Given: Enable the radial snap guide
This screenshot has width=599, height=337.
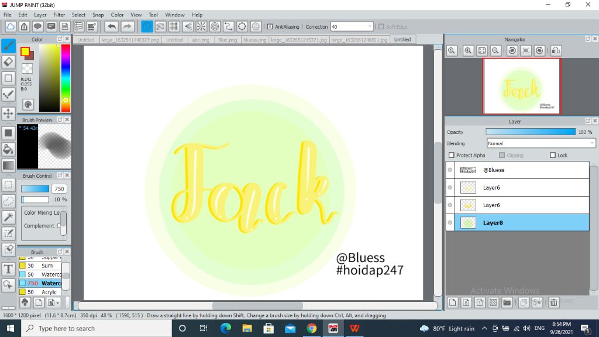Looking at the screenshot, I should pos(201,27).
